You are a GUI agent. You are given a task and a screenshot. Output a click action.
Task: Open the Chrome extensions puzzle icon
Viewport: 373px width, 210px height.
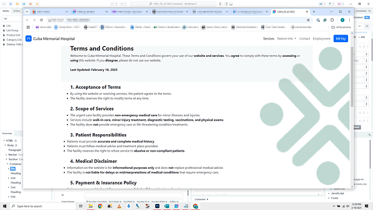point(332,20)
